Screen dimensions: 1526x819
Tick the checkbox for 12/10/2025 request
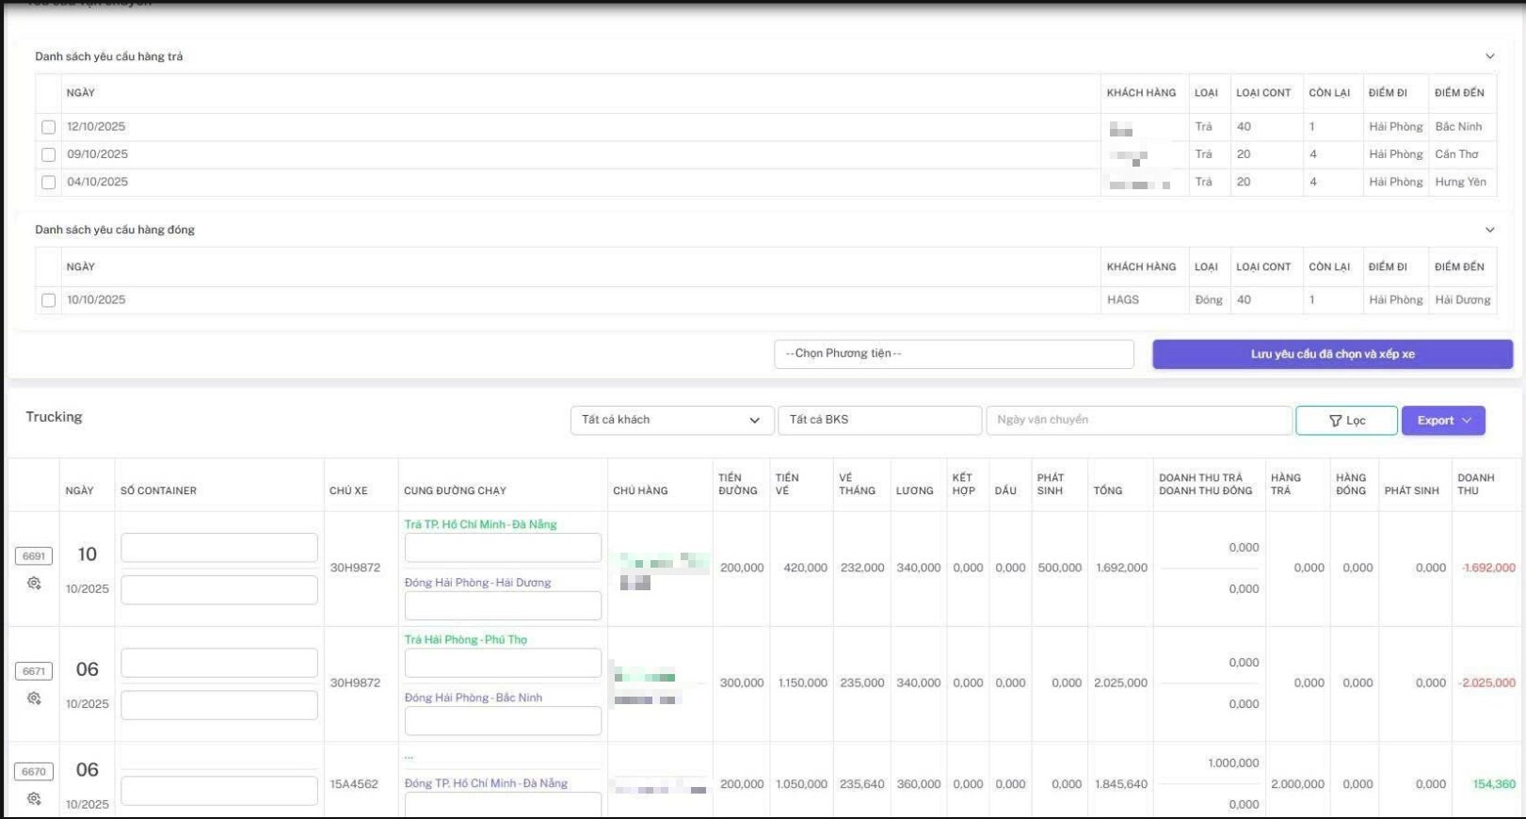click(x=49, y=127)
